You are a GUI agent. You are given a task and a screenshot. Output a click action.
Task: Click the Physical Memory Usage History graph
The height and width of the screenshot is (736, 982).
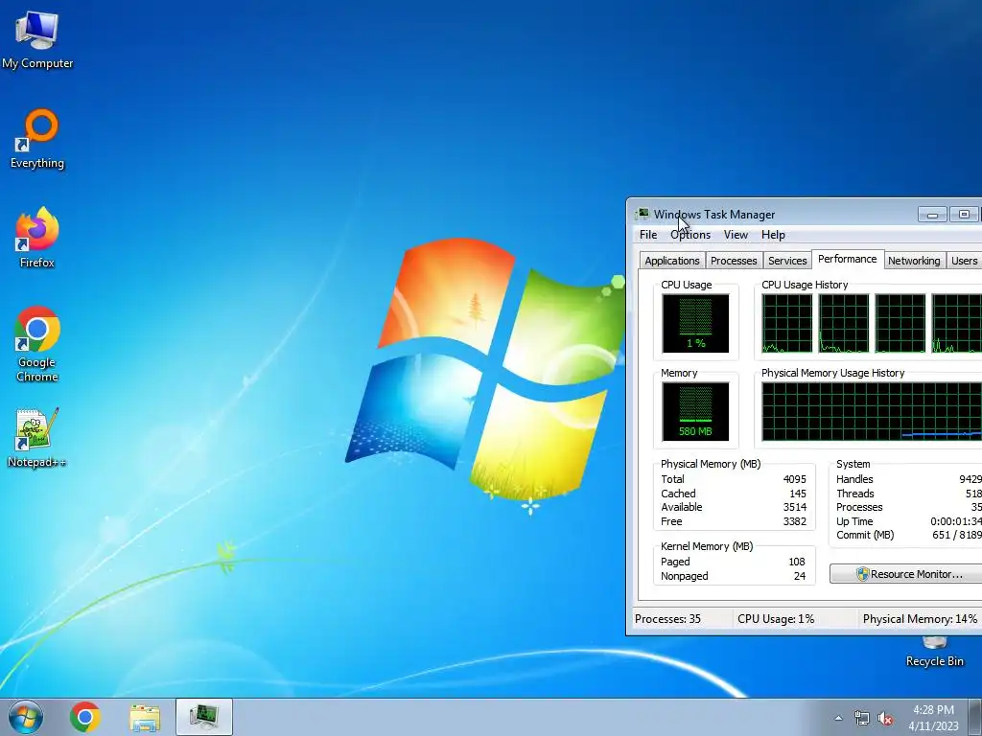point(872,412)
